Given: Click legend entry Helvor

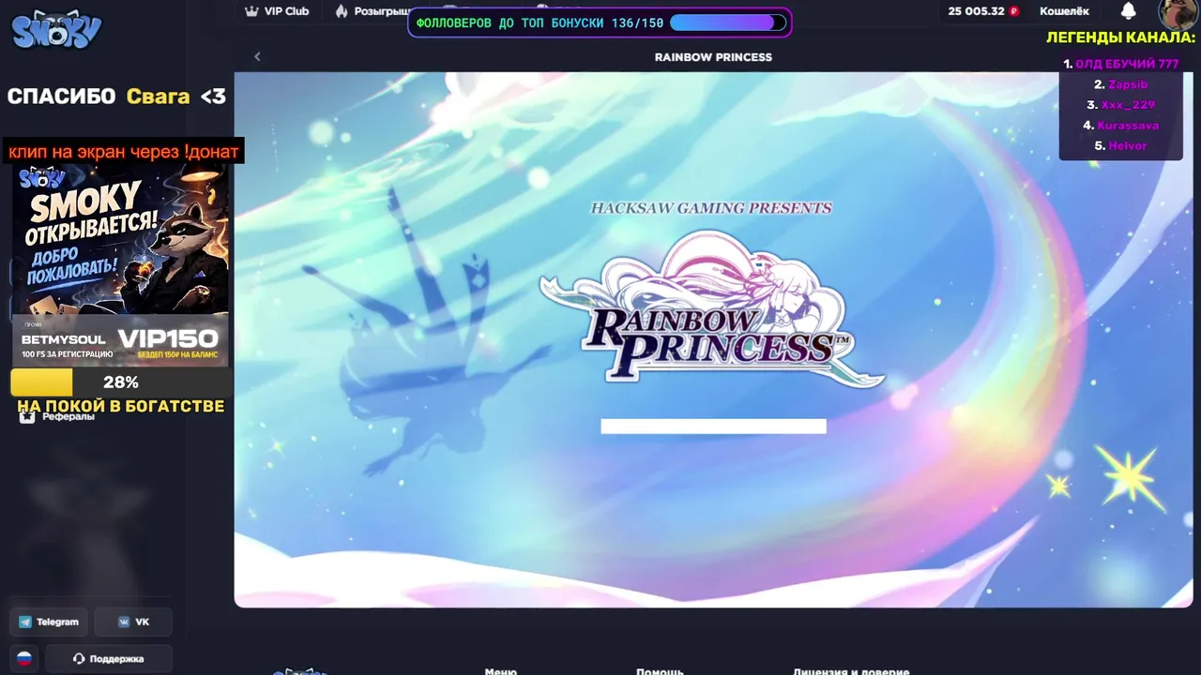Looking at the screenshot, I should tap(1127, 146).
